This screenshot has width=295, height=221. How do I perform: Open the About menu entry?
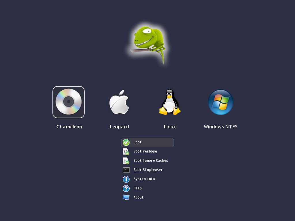pyautogui.click(x=147, y=197)
